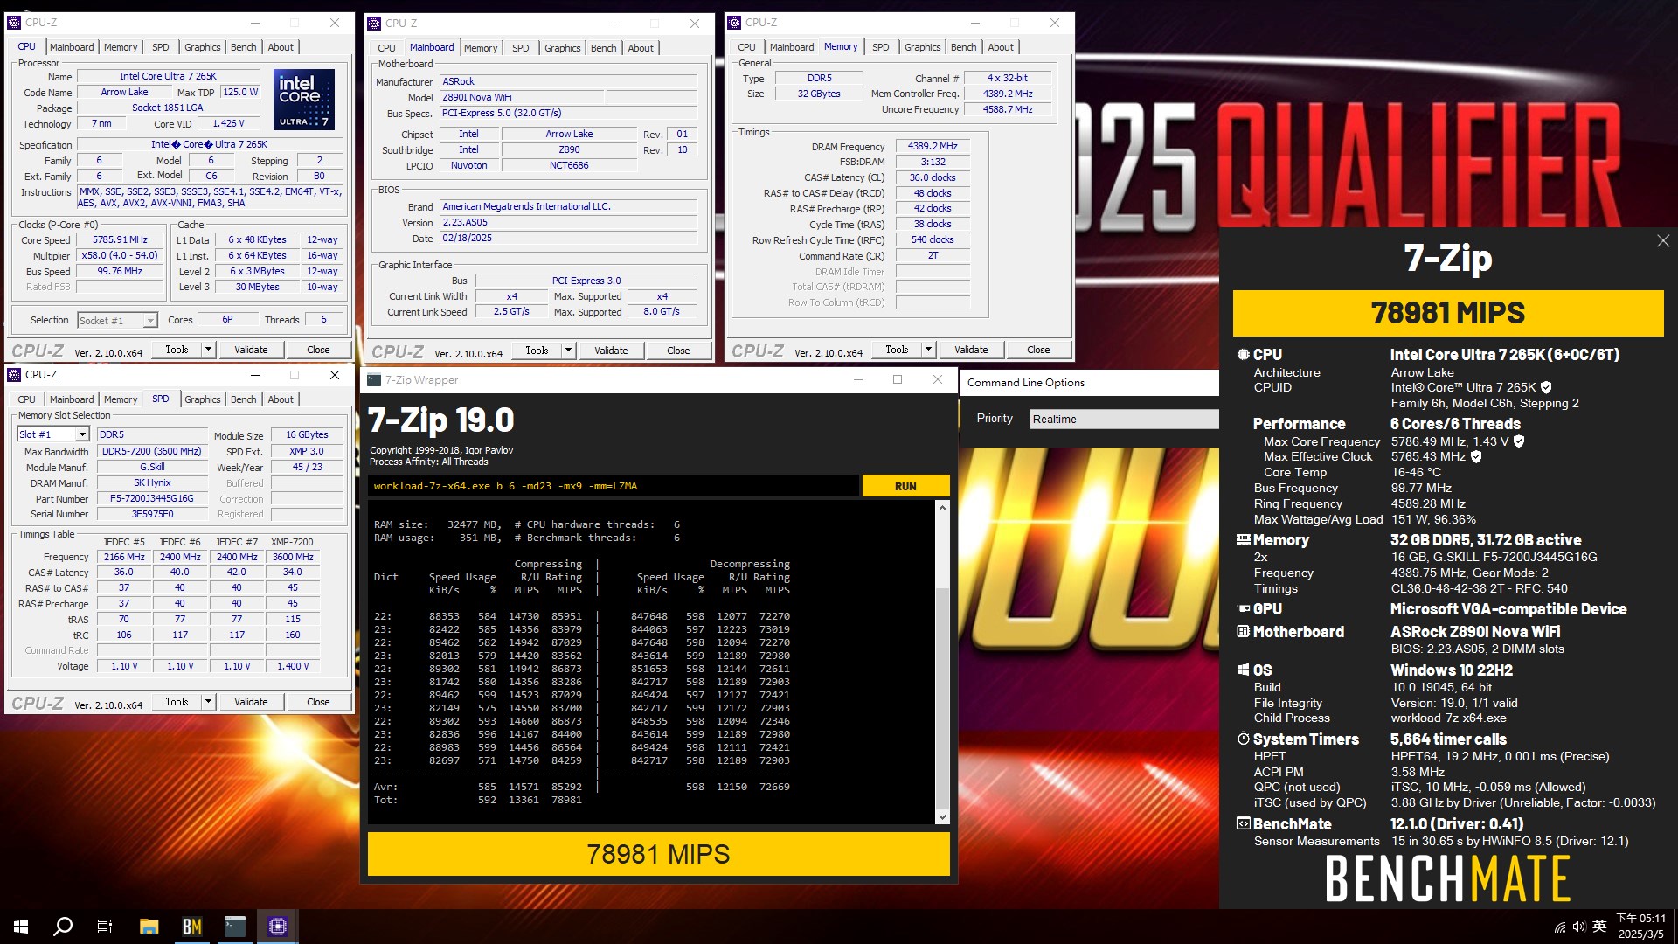Viewport: 1678px width, 944px height.
Task: Click the yellow RUN button
Action: [905, 487]
